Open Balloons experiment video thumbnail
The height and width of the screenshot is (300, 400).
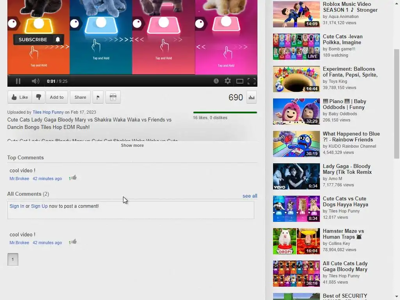[296, 79]
